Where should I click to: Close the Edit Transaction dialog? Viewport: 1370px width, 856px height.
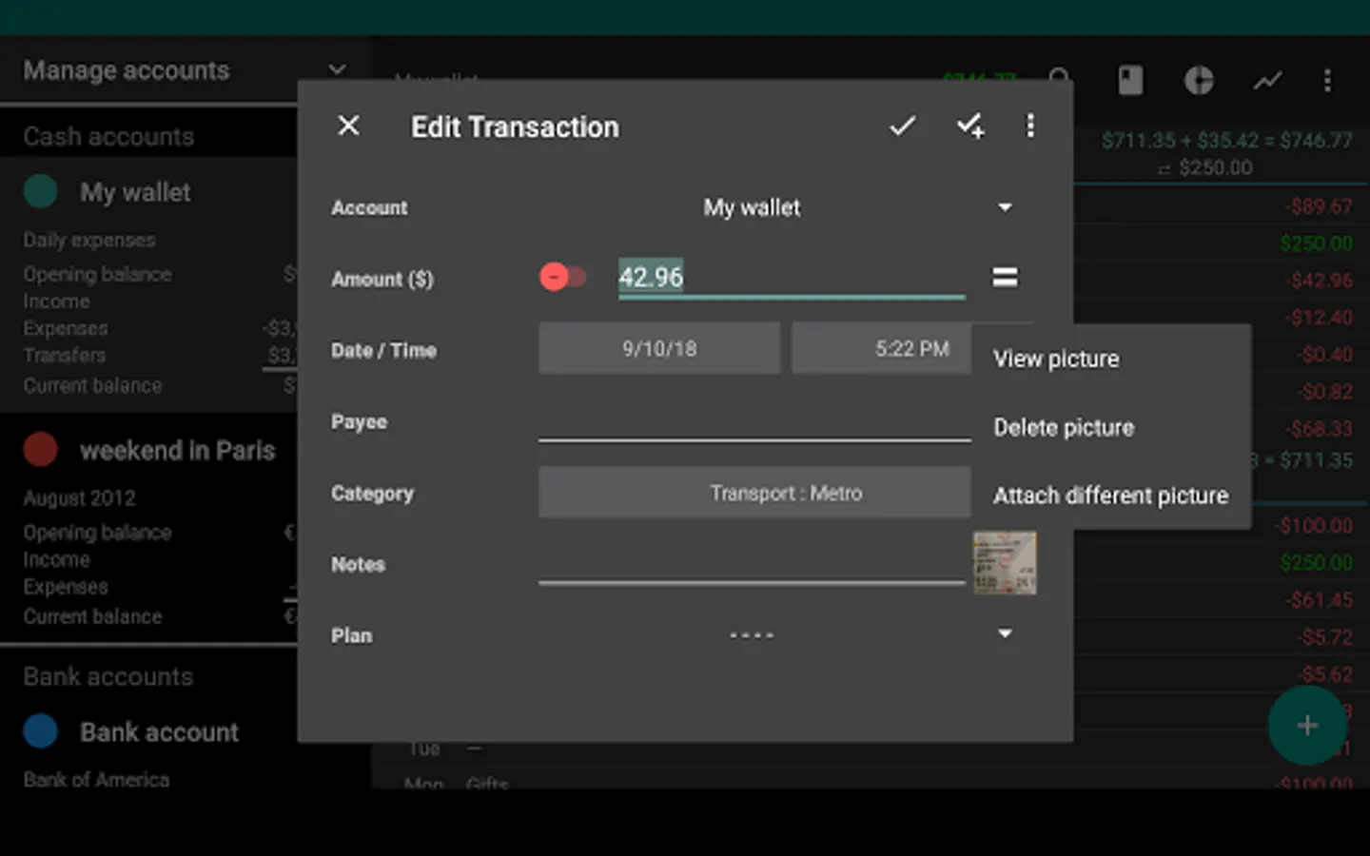tap(349, 126)
